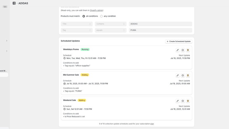Screen dimensions: 229x129
Task: Open more options for Weekdays Promo
Action: click(183, 50)
